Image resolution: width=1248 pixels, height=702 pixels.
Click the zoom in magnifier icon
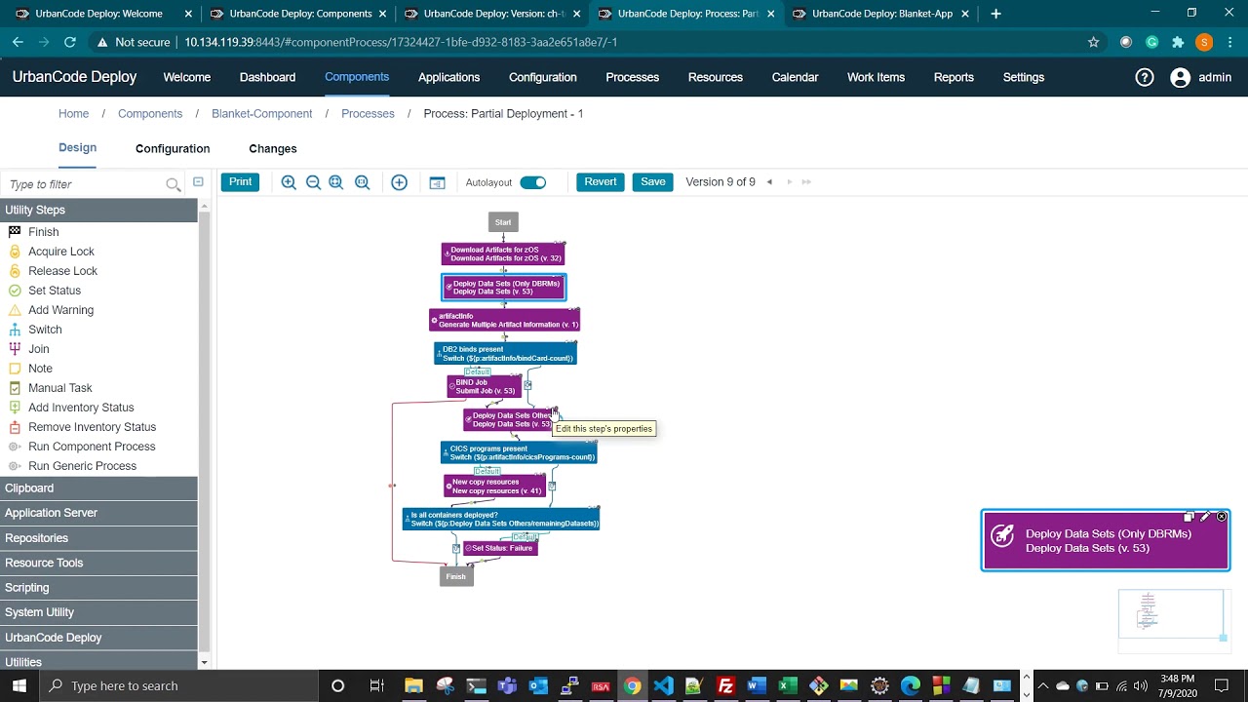click(x=289, y=182)
